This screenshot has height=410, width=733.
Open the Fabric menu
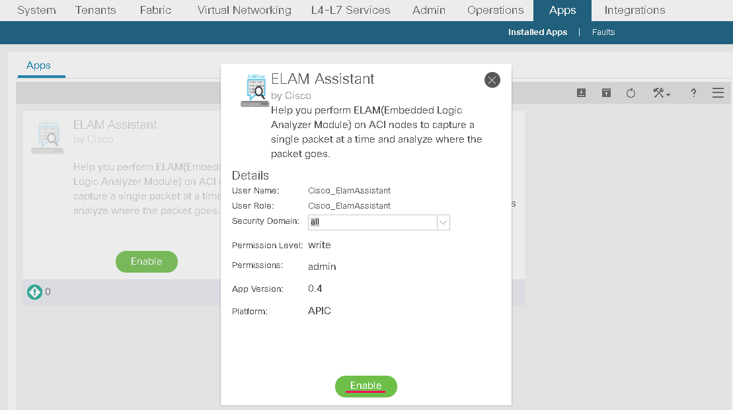click(x=156, y=11)
